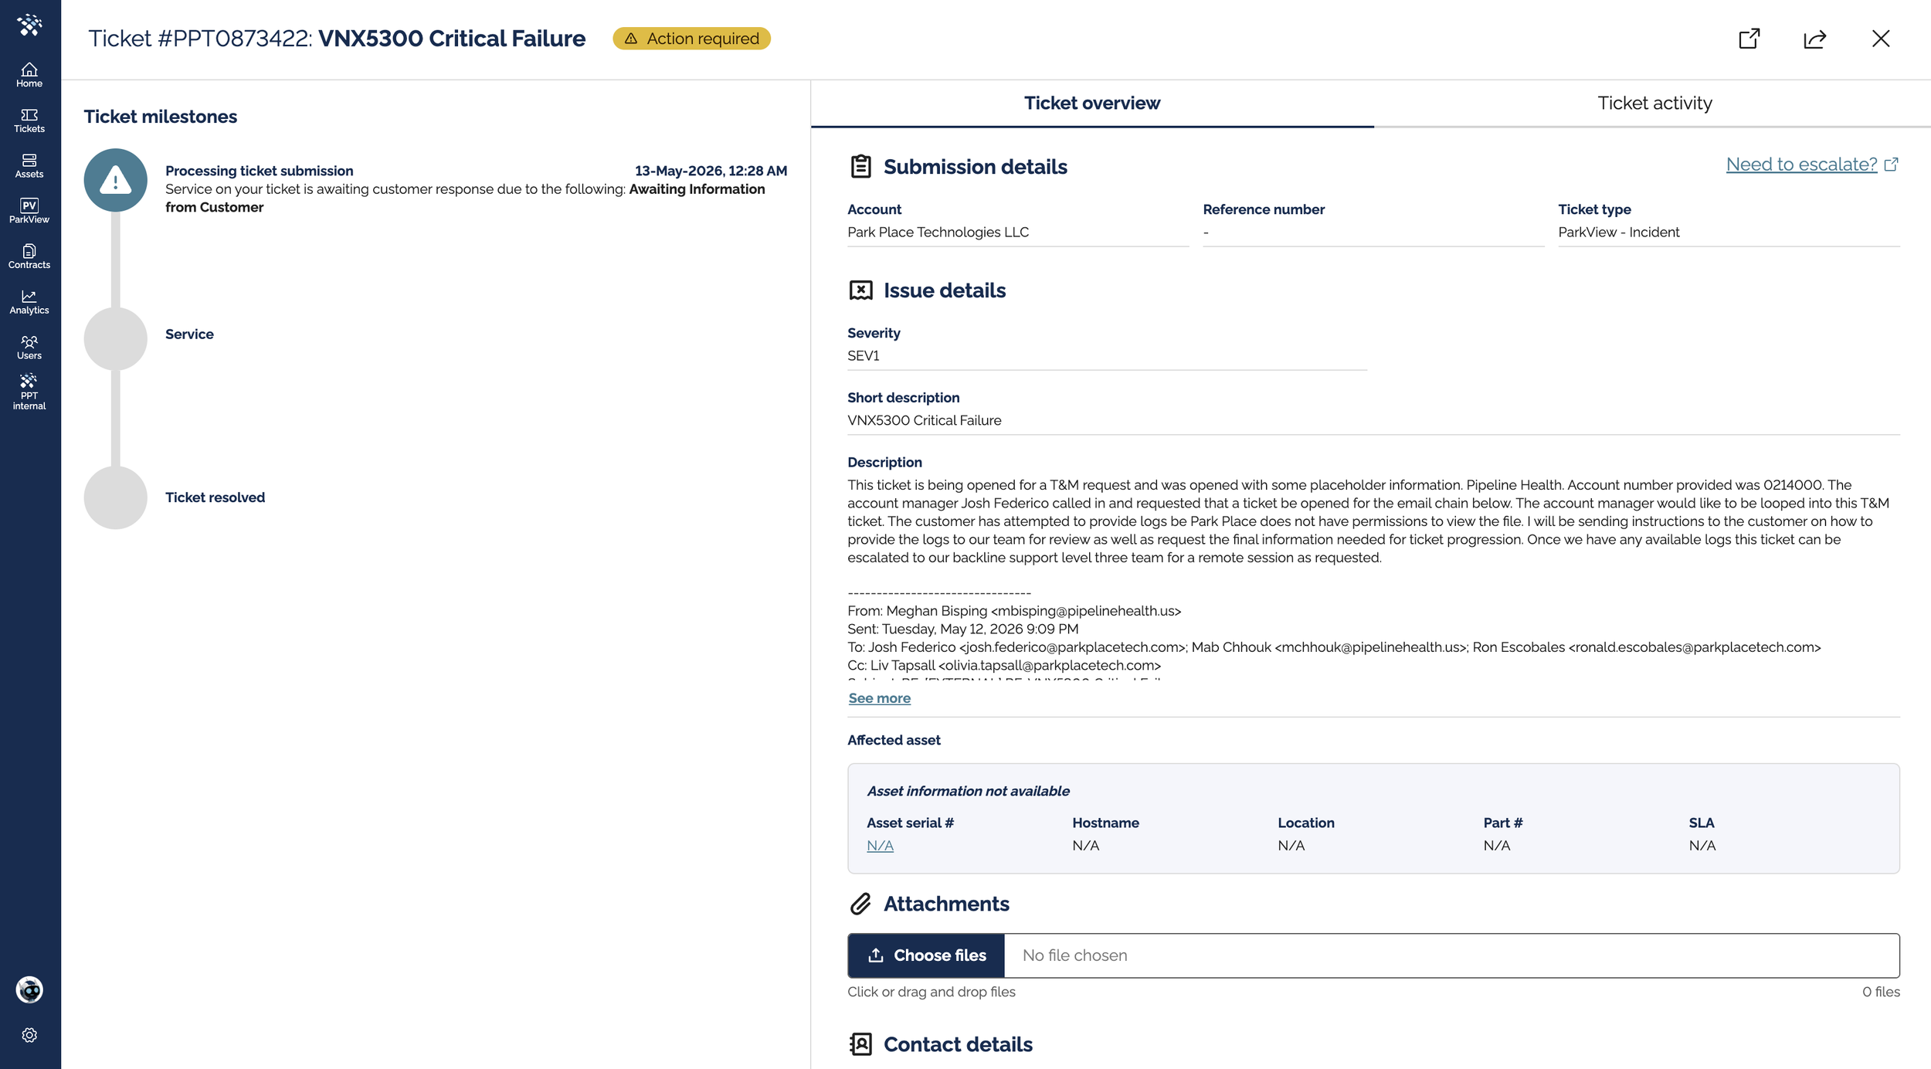Close the ticket detail panel
Image resolution: width=1931 pixels, height=1069 pixels.
click(x=1880, y=39)
